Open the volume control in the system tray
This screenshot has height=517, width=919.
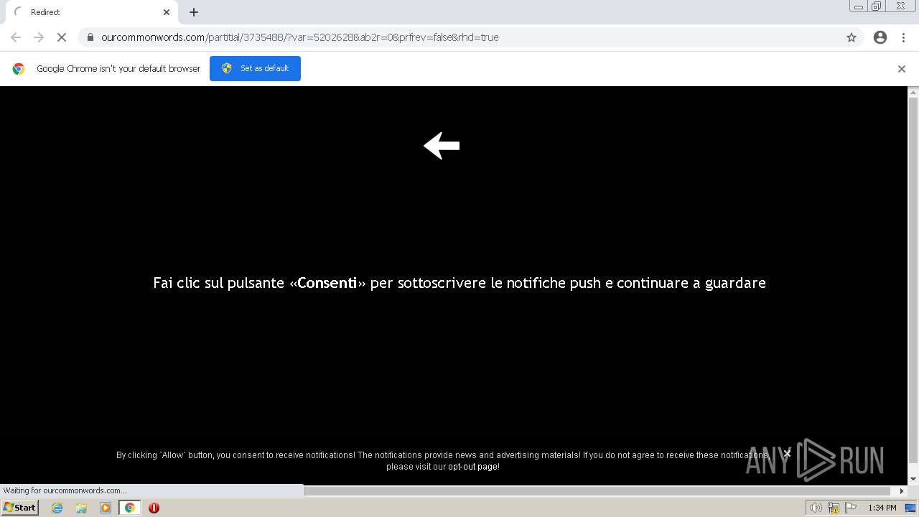point(816,508)
